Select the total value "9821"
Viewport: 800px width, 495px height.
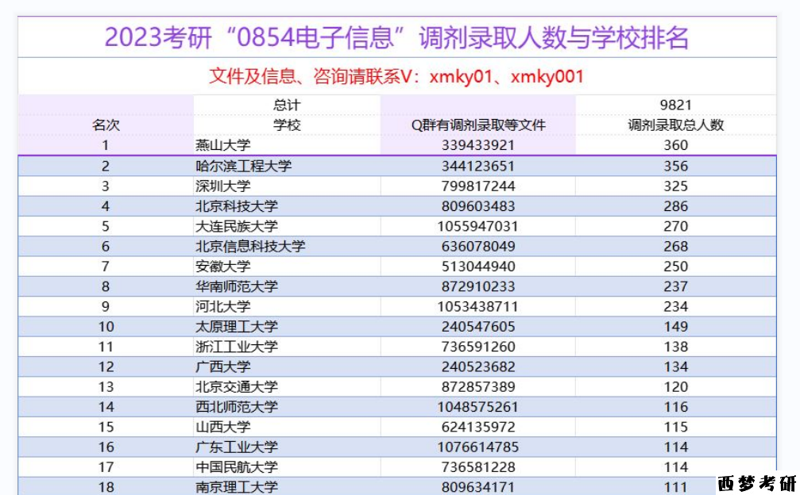[x=675, y=105]
